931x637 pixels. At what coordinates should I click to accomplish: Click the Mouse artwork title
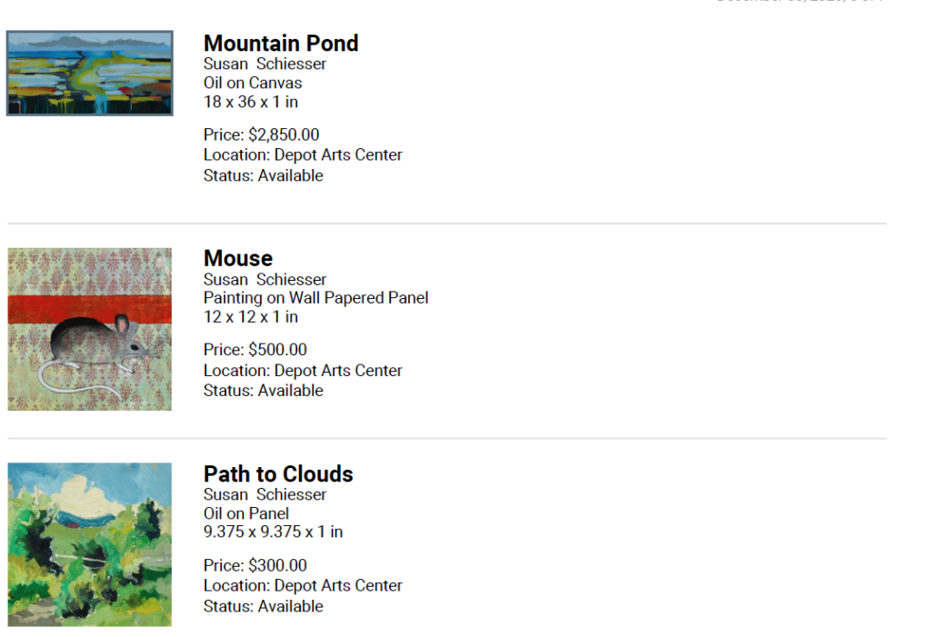(x=238, y=258)
